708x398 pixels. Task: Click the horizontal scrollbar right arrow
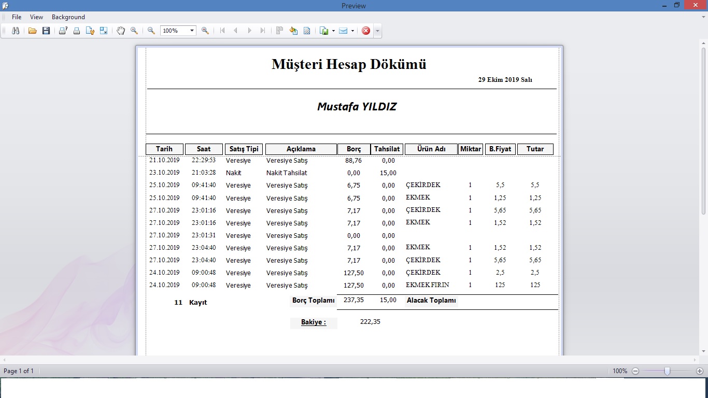696,359
